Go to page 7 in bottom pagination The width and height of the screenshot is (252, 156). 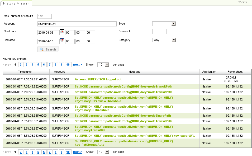[x=50, y=152]
